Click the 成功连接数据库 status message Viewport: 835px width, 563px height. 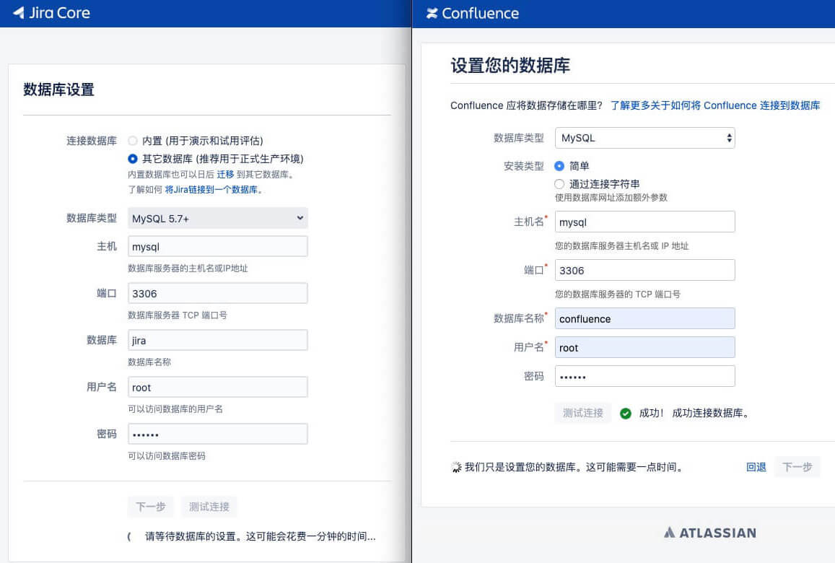click(x=710, y=414)
